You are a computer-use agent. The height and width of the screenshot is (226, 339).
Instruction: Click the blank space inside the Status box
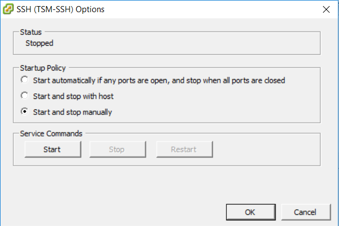(x=186, y=43)
